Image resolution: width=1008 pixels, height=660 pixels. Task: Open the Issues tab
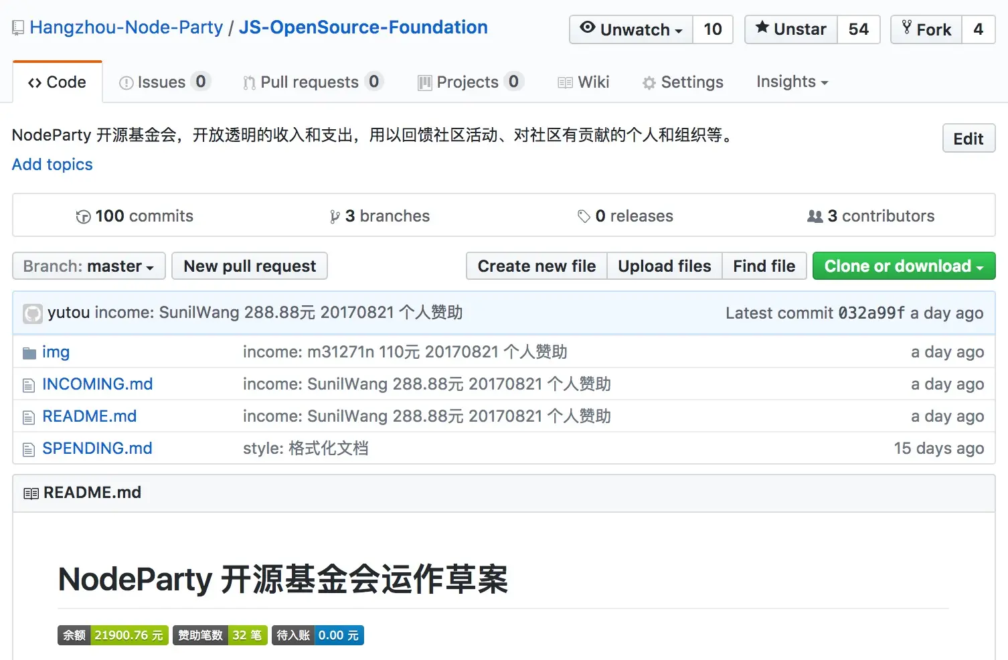[165, 82]
